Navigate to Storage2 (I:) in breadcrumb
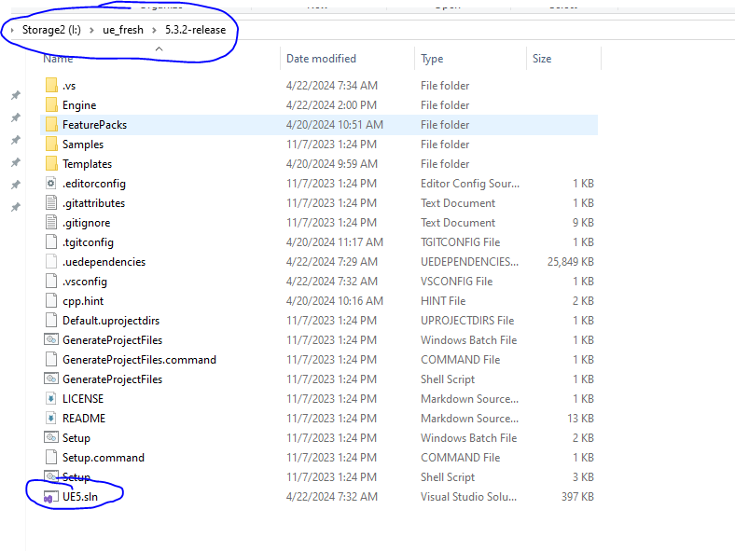The width and height of the screenshot is (735, 551). pos(51,30)
